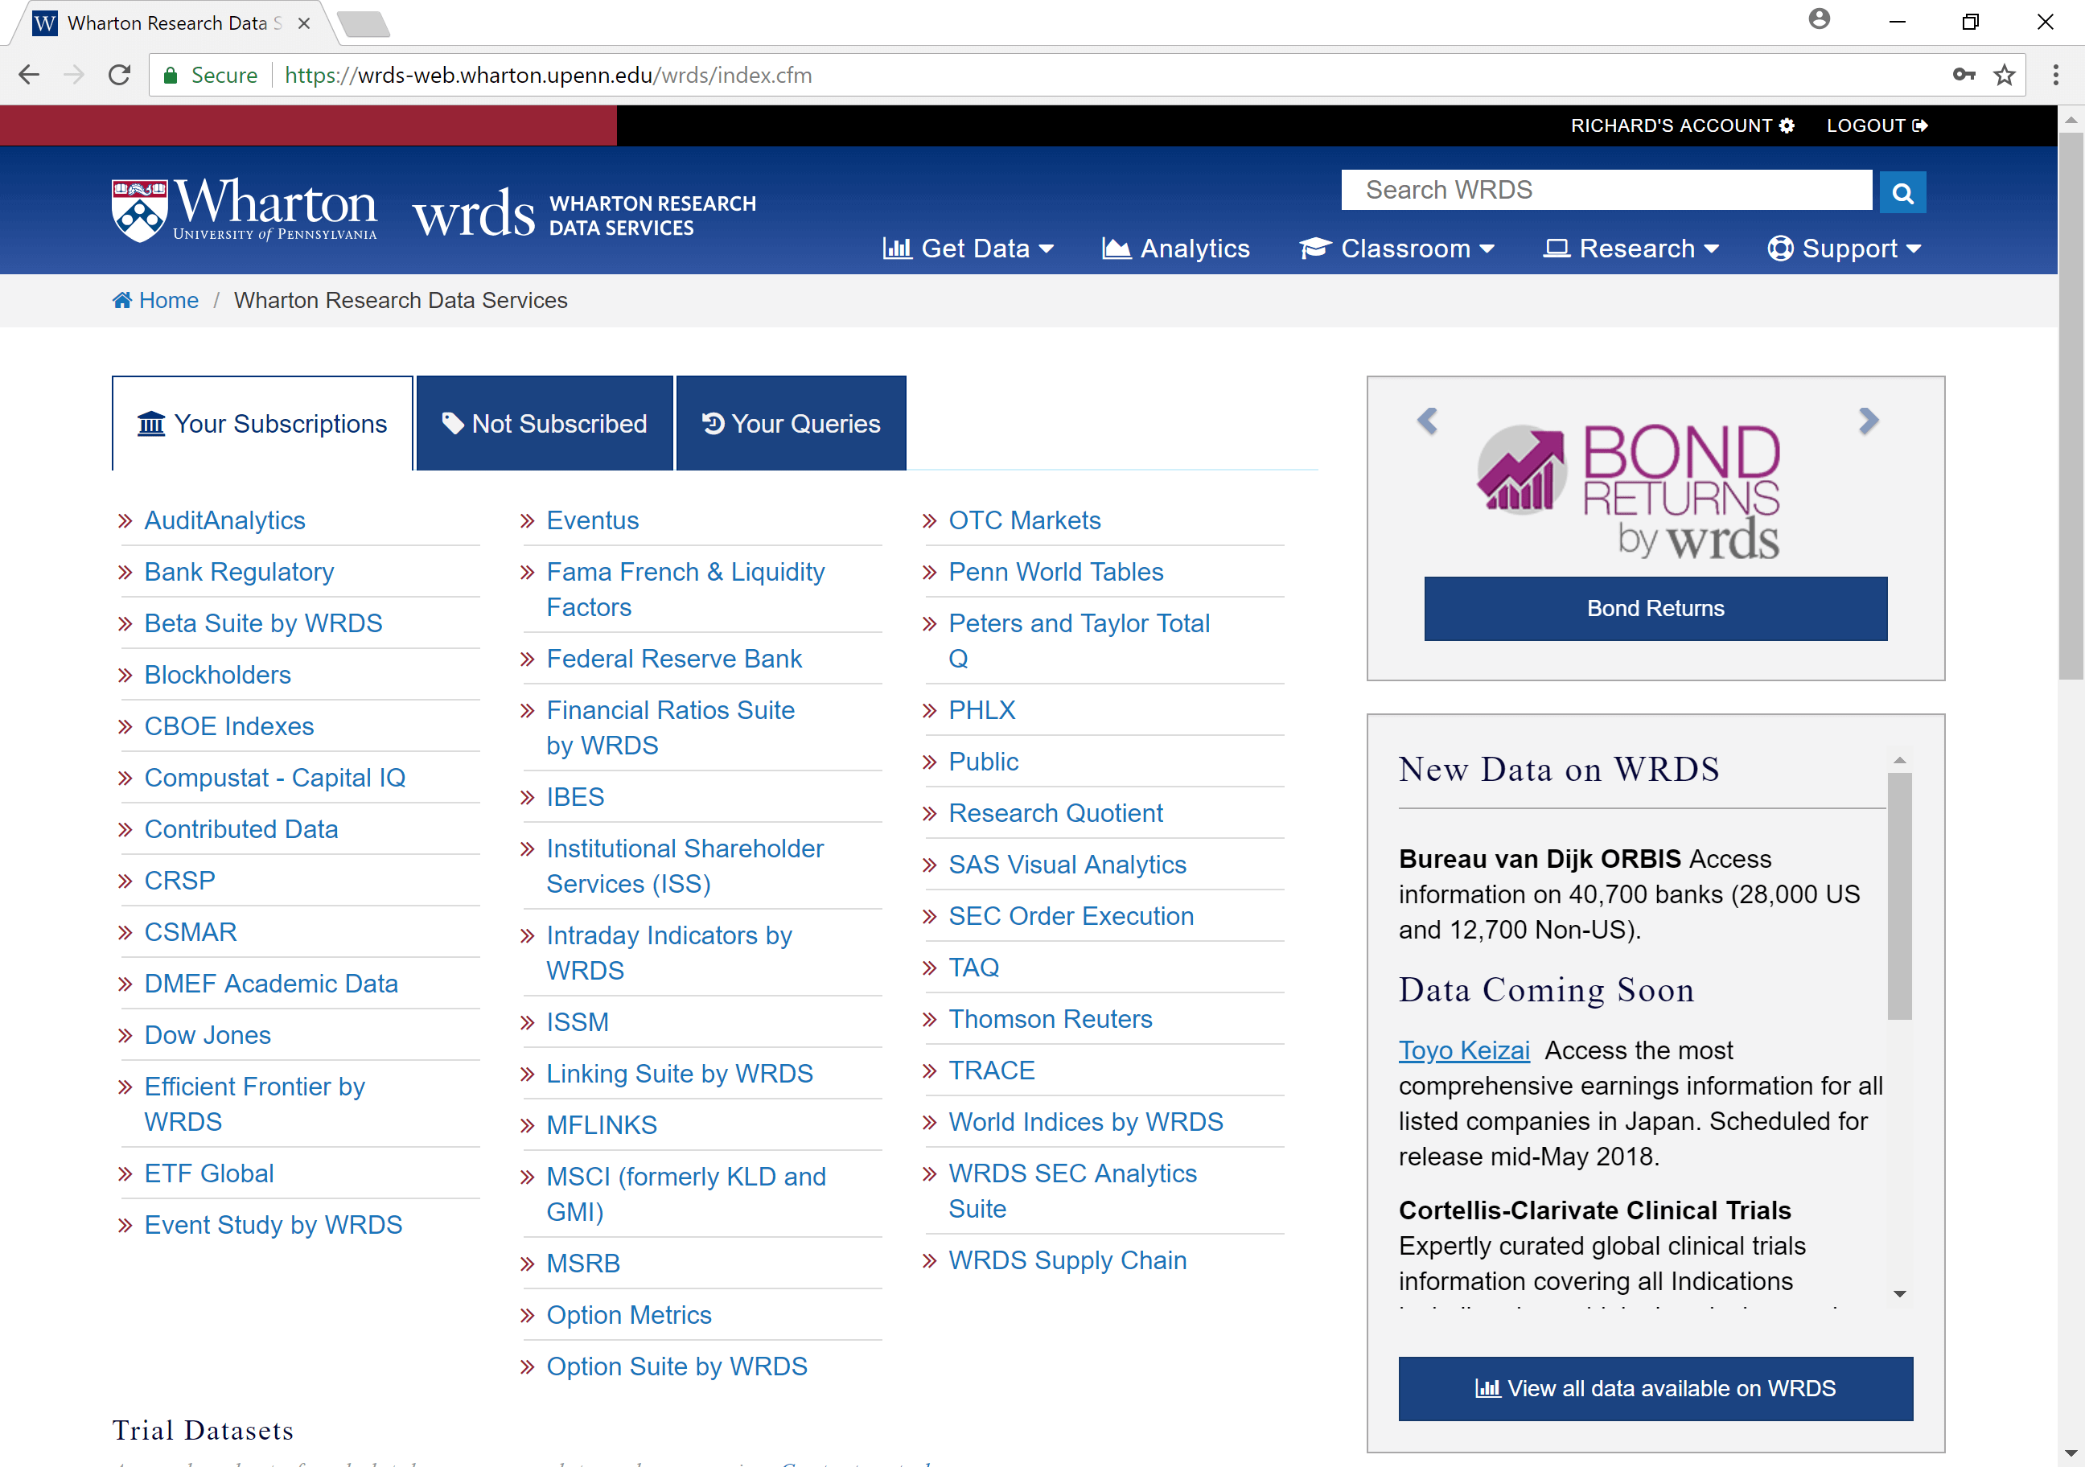Image resolution: width=2085 pixels, height=1467 pixels.
Task: Click the saved password key icon
Action: pos(1964,76)
